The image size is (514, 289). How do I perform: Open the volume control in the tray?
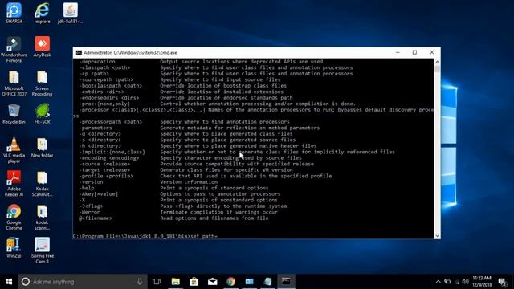click(465, 282)
